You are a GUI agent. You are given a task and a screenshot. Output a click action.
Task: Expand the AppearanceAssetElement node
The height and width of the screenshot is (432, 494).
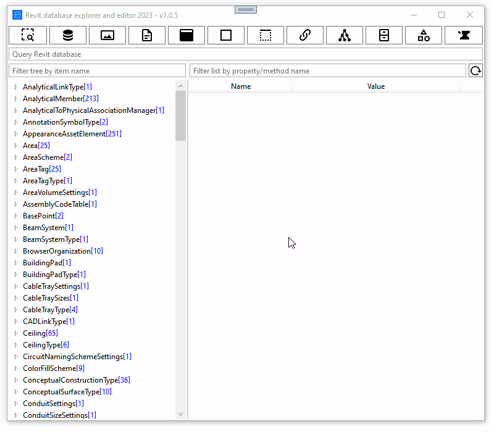tap(16, 134)
